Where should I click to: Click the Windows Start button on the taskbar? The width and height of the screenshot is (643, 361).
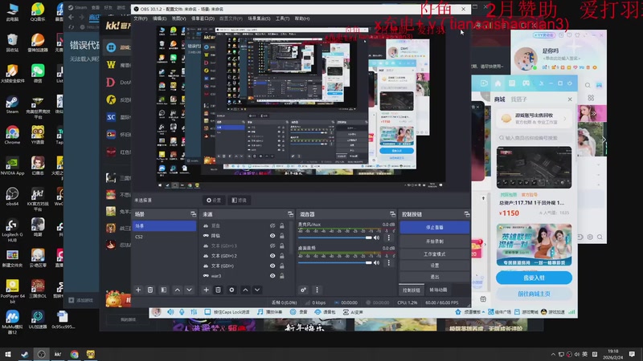[7, 354]
